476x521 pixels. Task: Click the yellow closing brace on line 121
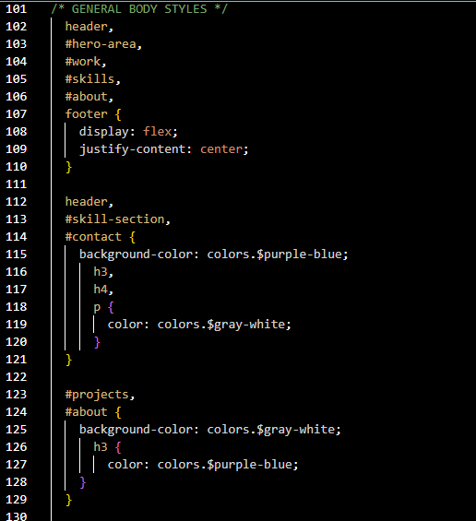(69, 360)
